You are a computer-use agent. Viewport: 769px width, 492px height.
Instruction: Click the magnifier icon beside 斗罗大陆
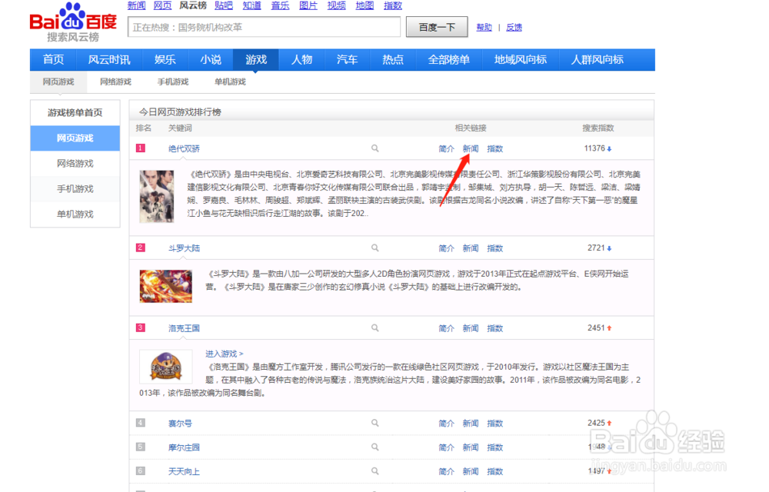click(x=375, y=248)
